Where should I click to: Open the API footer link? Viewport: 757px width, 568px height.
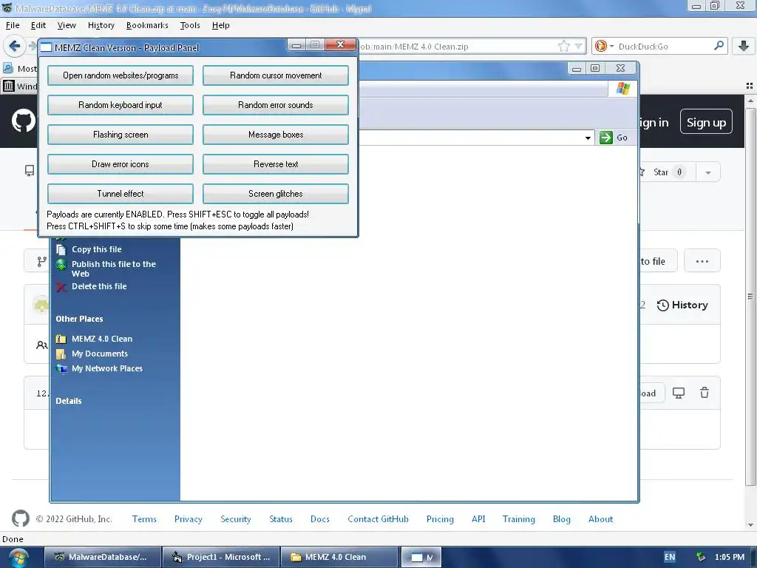(478, 519)
